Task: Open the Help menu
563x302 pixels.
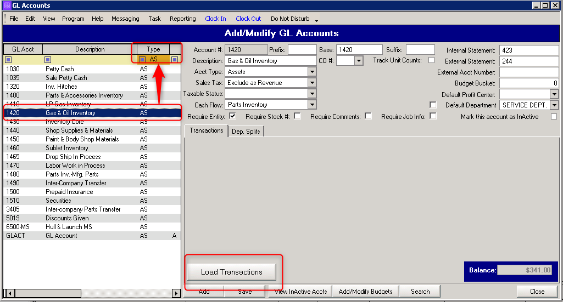Action: 97,19
